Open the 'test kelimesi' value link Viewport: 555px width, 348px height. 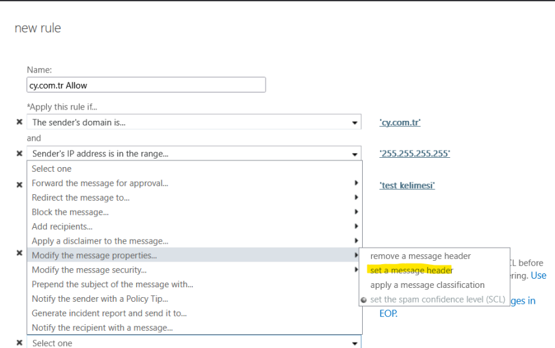tap(407, 186)
